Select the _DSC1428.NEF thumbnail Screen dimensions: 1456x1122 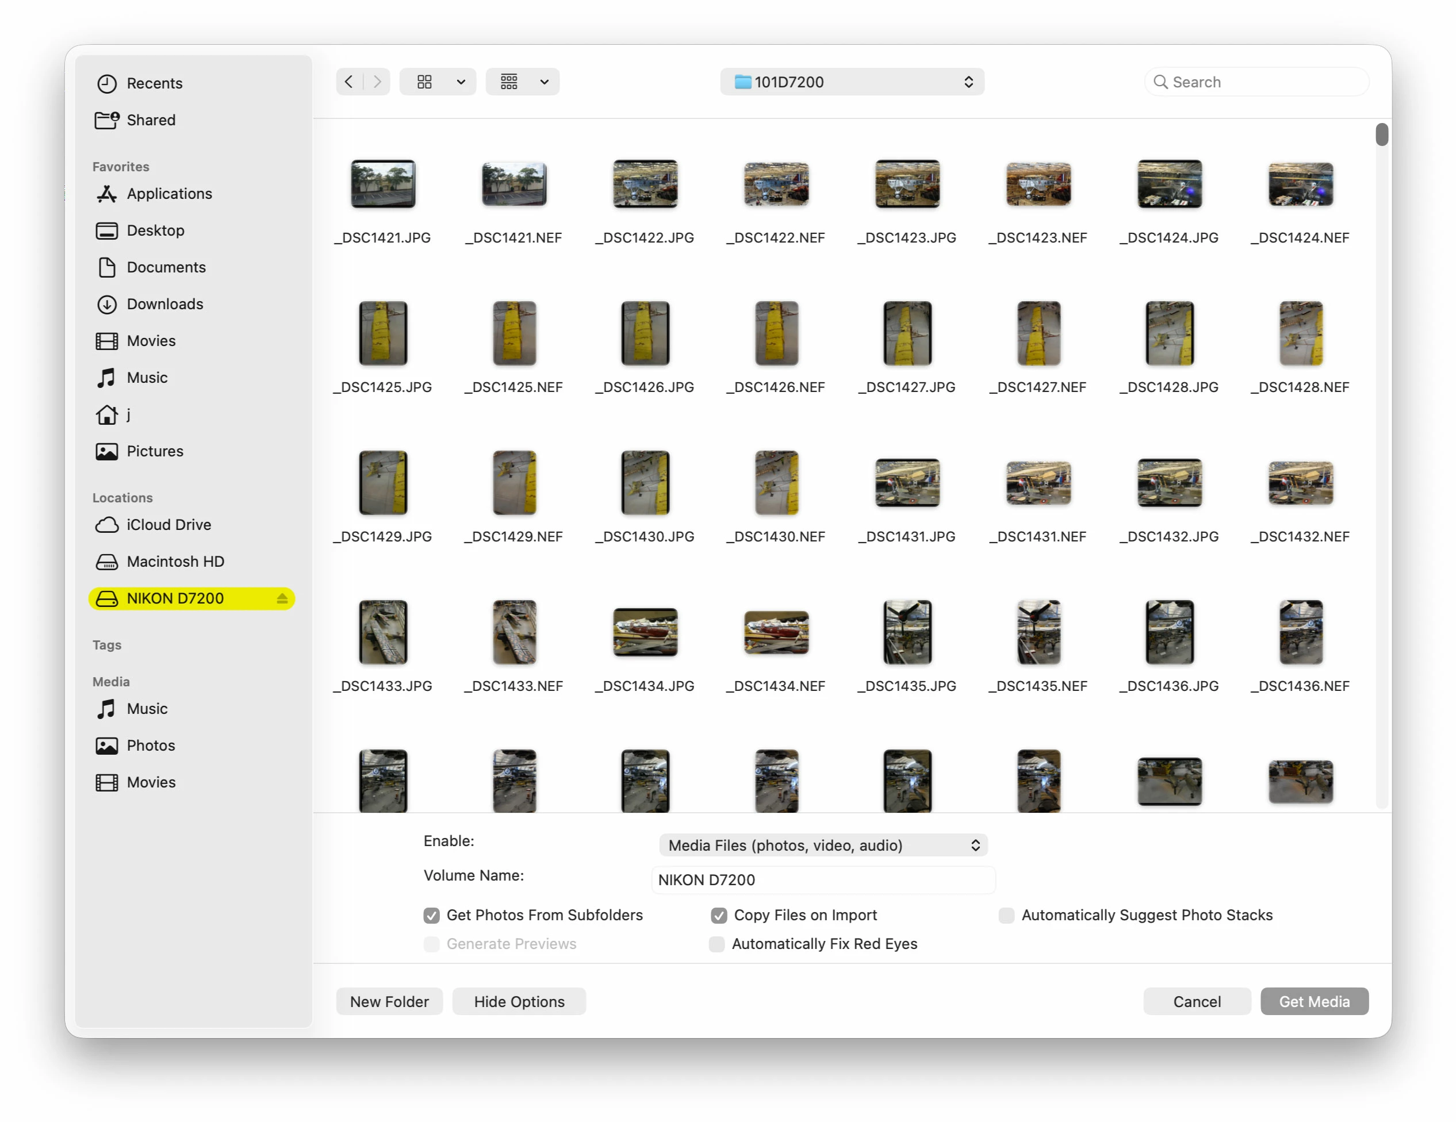point(1301,333)
